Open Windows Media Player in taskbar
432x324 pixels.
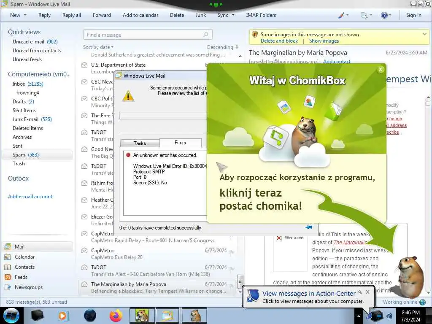(62, 316)
